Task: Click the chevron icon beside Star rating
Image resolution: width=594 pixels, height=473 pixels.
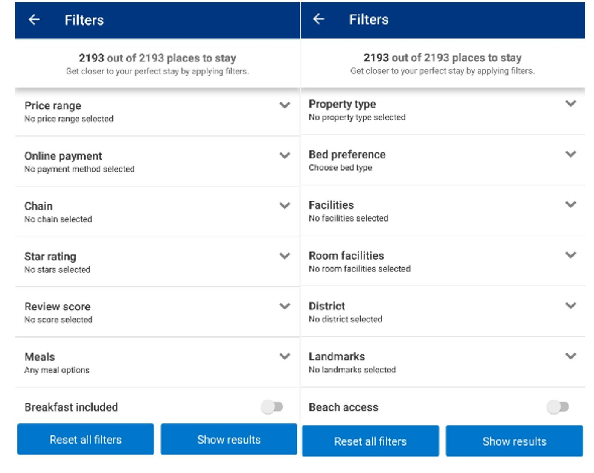Action: pyautogui.click(x=285, y=256)
